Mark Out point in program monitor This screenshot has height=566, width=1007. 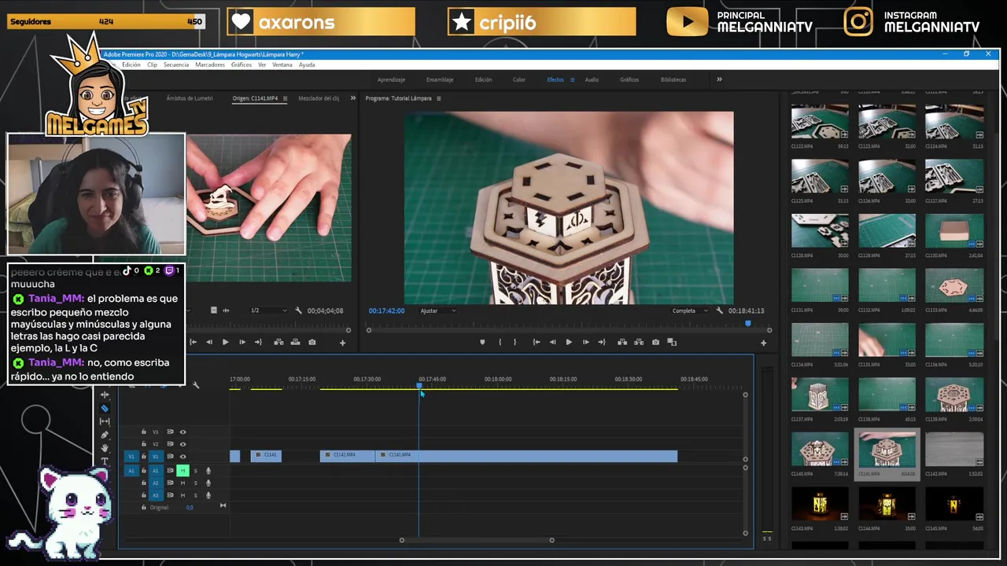[515, 342]
